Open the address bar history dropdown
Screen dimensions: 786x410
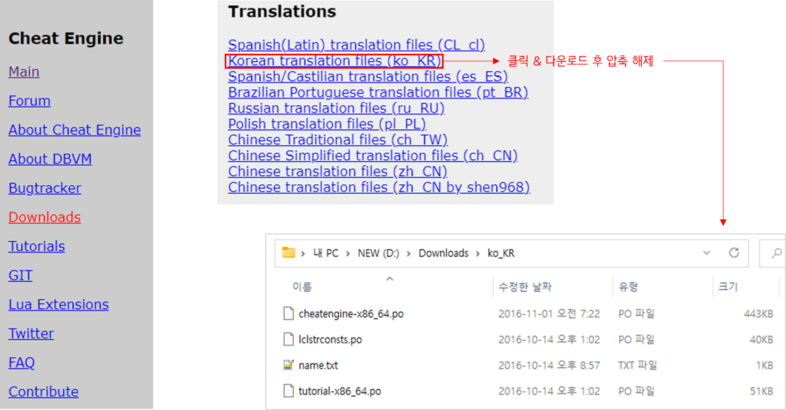coord(707,253)
